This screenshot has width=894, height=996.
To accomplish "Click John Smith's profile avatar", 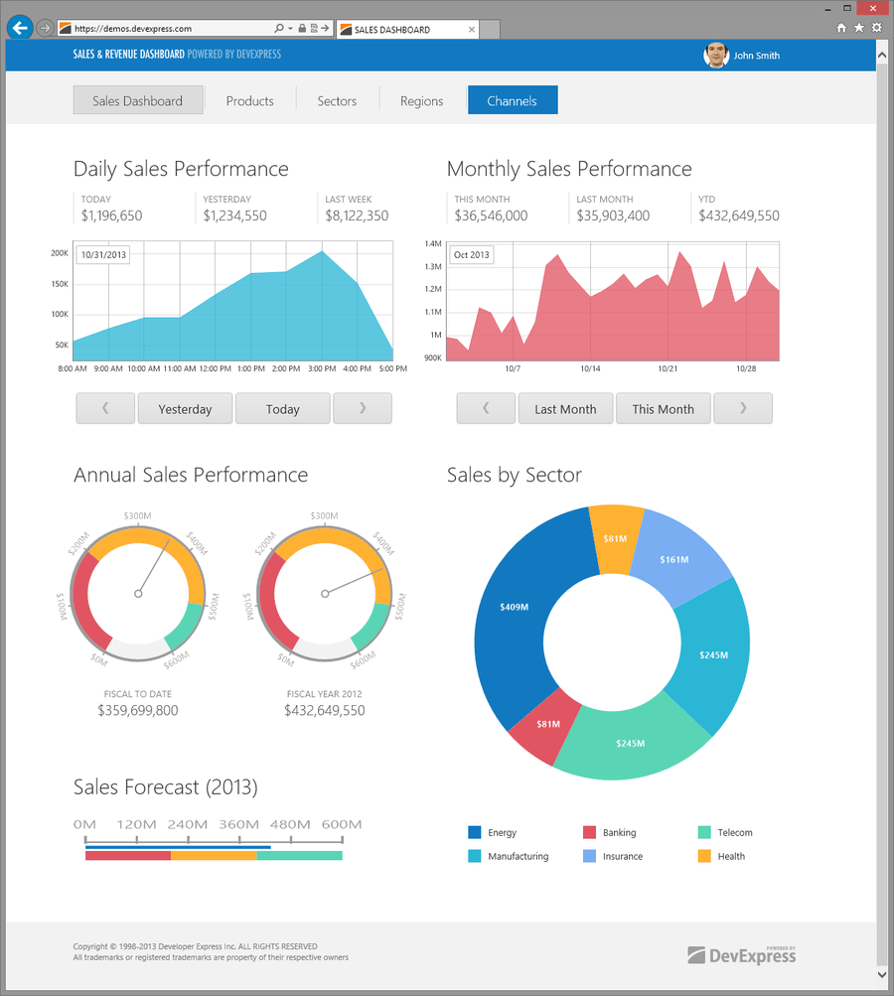I will coord(716,56).
